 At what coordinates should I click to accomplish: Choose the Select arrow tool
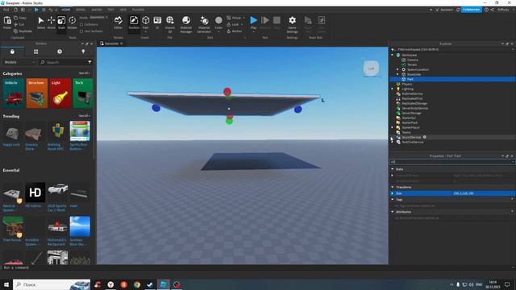[41, 23]
